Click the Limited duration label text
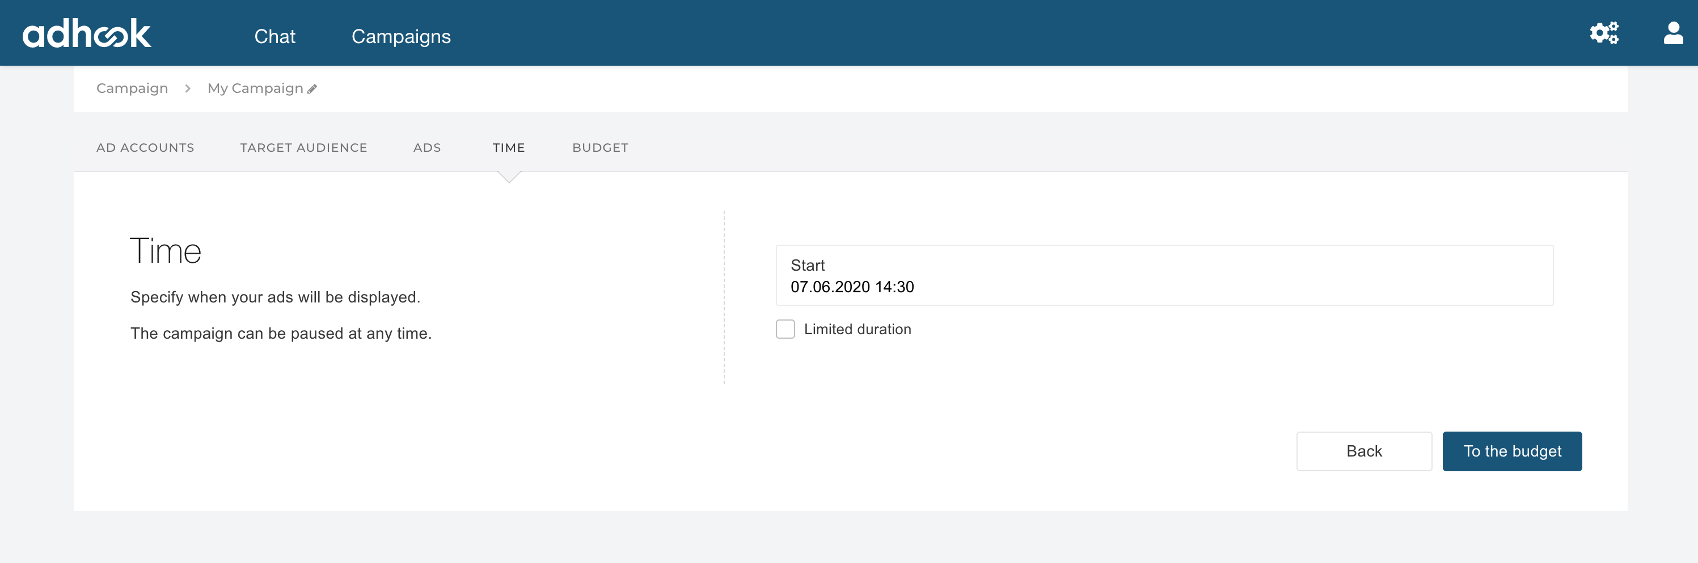Viewport: 1698px width, 563px height. [x=857, y=329]
